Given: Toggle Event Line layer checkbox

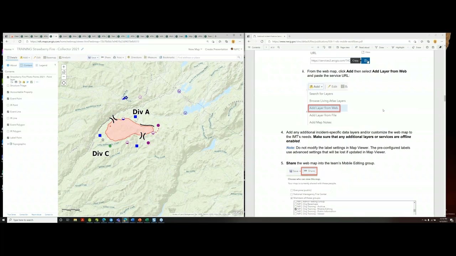Looking at the screenshot, I should tap(8, 112).
